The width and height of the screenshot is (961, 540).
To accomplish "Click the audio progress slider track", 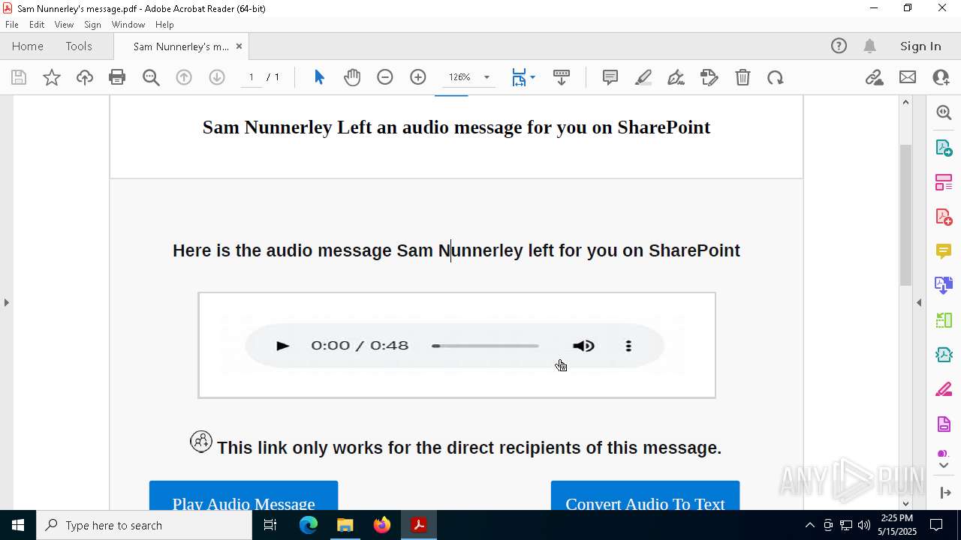I will (485, 346).
